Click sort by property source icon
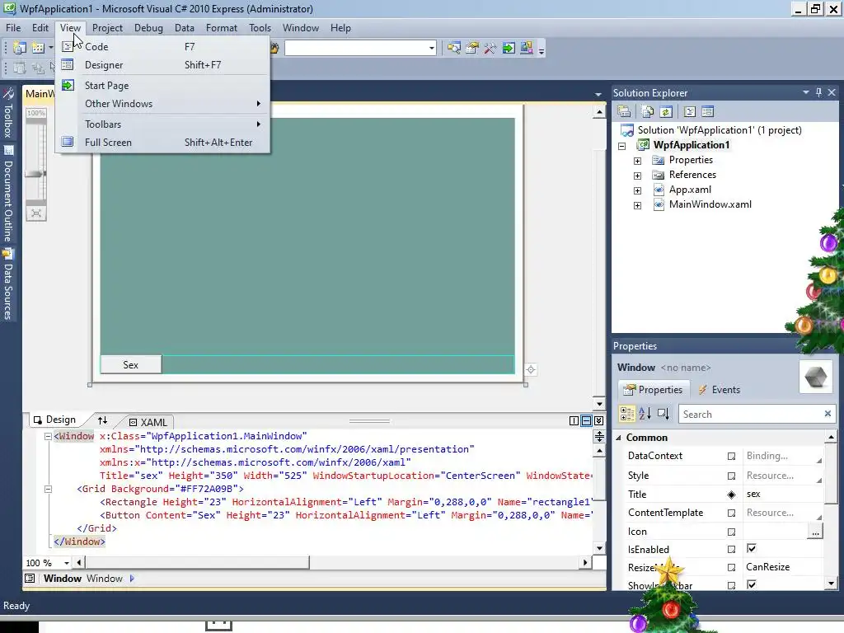Screen dimensions: 844x633 [663, 414]
